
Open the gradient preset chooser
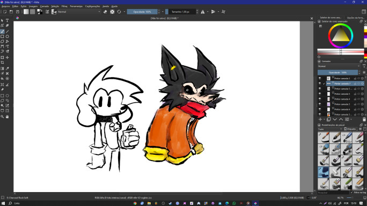26,12
